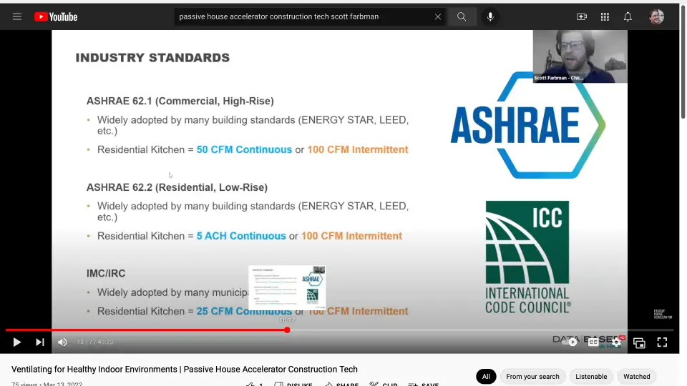Open the YouTube hamburger guide menu
This screenshot has height=386, width=687.
click(17, 16)
